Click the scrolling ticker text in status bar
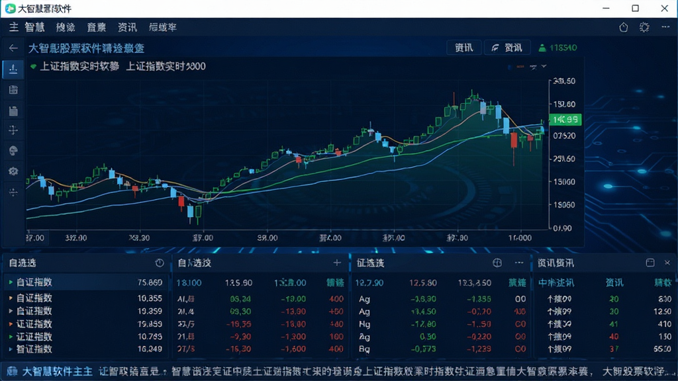 (387, 372)
